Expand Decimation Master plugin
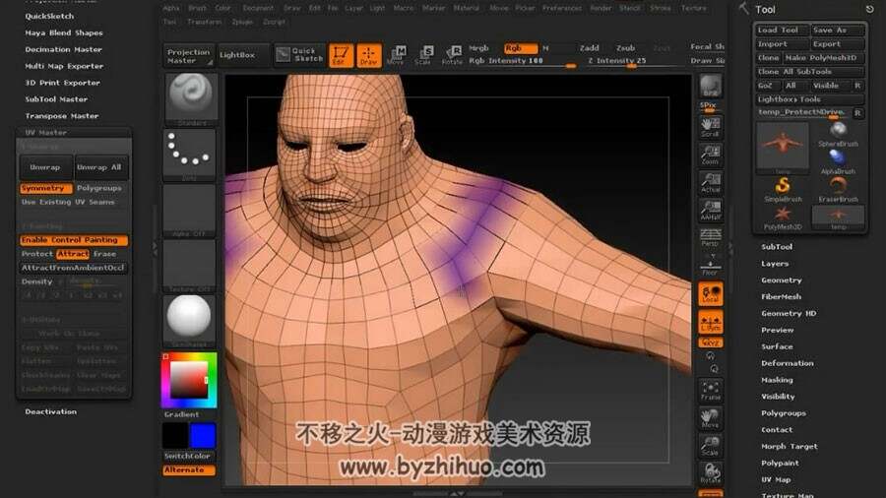886x498 pixels. pyautogui.click(x=63, y=49)
